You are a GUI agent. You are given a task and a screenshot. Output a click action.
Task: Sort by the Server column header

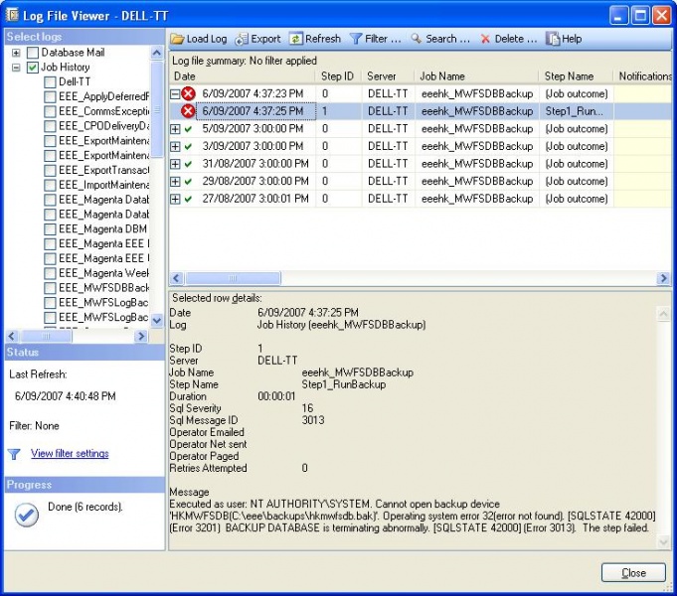coord(388,76)
